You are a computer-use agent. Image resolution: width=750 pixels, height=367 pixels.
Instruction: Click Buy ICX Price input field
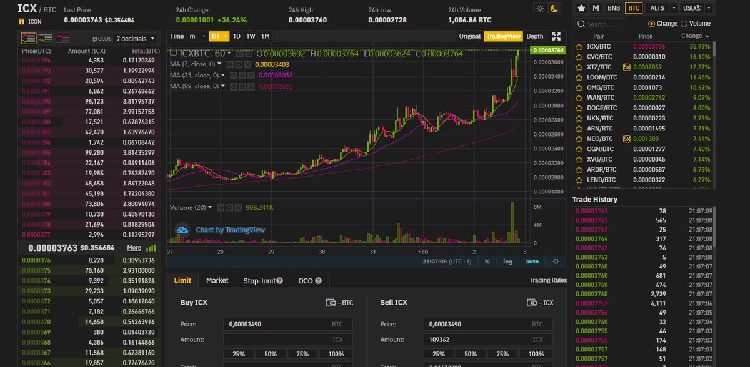(287, 325)
